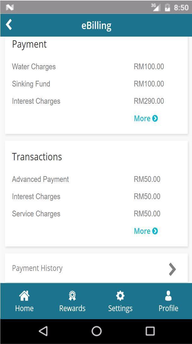
Task: Switch to the Rewards tab label
Action: [x=72, y=308]
